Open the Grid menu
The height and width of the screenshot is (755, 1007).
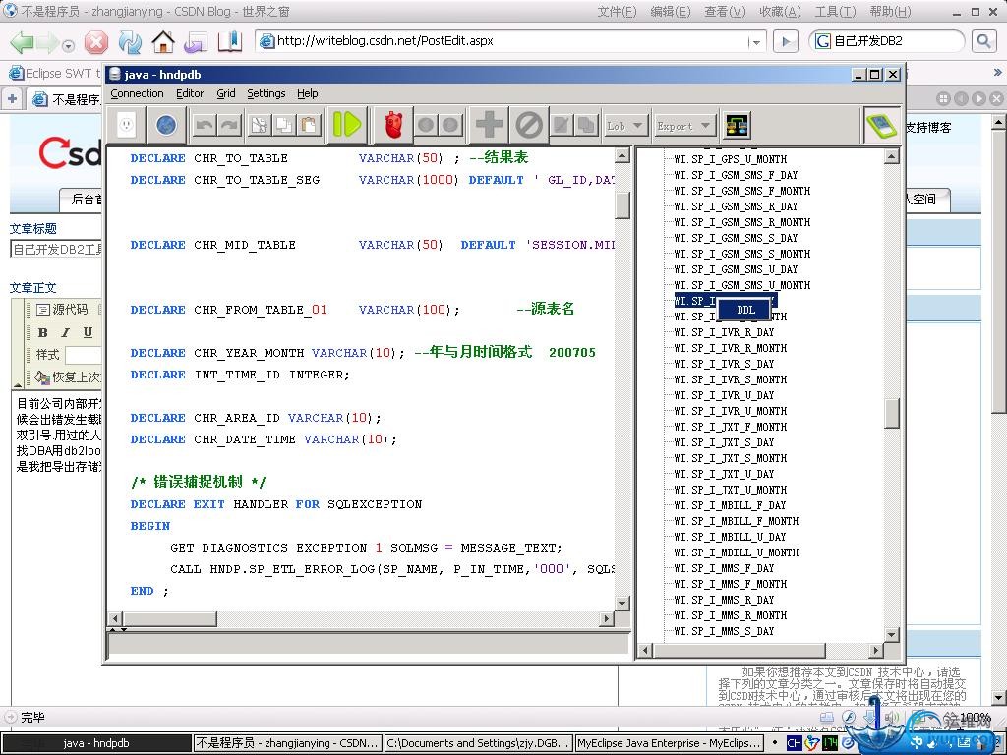pyautogui.click(x=225, y=93)
